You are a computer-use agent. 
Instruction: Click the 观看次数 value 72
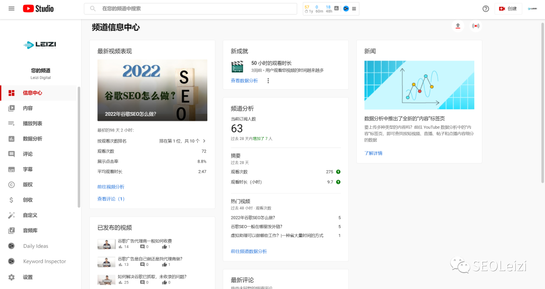(204, 151)
